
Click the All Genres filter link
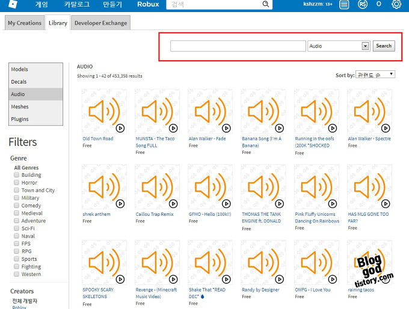click(x=26, y=168)
